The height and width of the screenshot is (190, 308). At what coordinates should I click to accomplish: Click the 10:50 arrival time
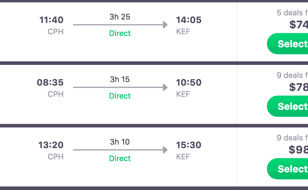189,83
